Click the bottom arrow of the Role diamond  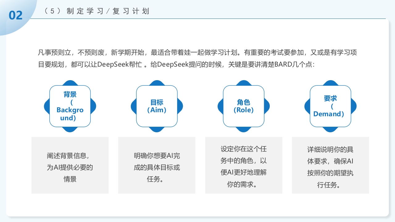click(244, 130)
